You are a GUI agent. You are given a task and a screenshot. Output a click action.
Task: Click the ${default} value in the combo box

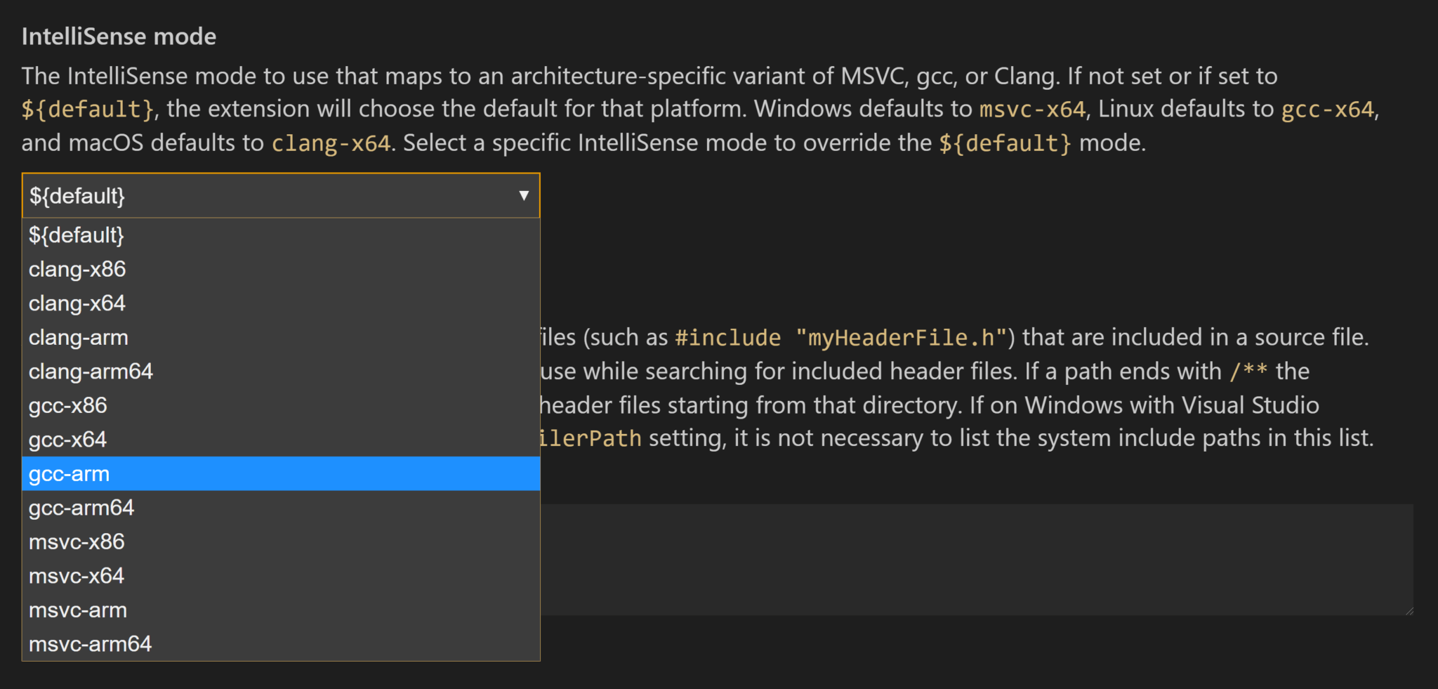[77, 196]
